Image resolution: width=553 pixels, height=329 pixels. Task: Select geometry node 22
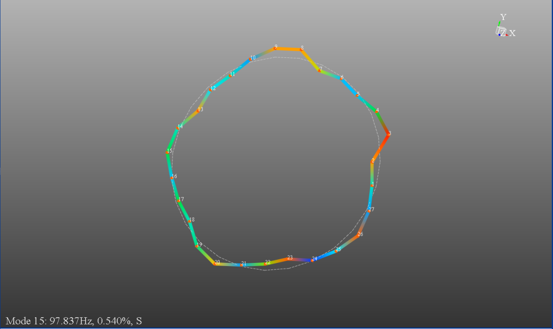[x=266, y=263]
